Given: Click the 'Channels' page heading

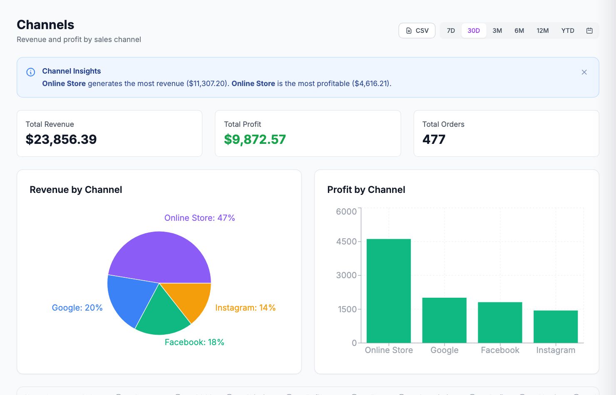Looking at the screenshot, I should point(45,25).
